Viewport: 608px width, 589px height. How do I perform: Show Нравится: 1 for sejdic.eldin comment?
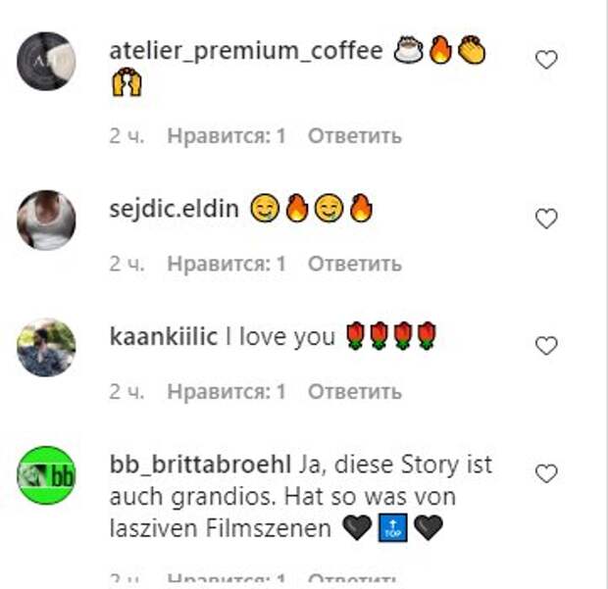(227, 264)
